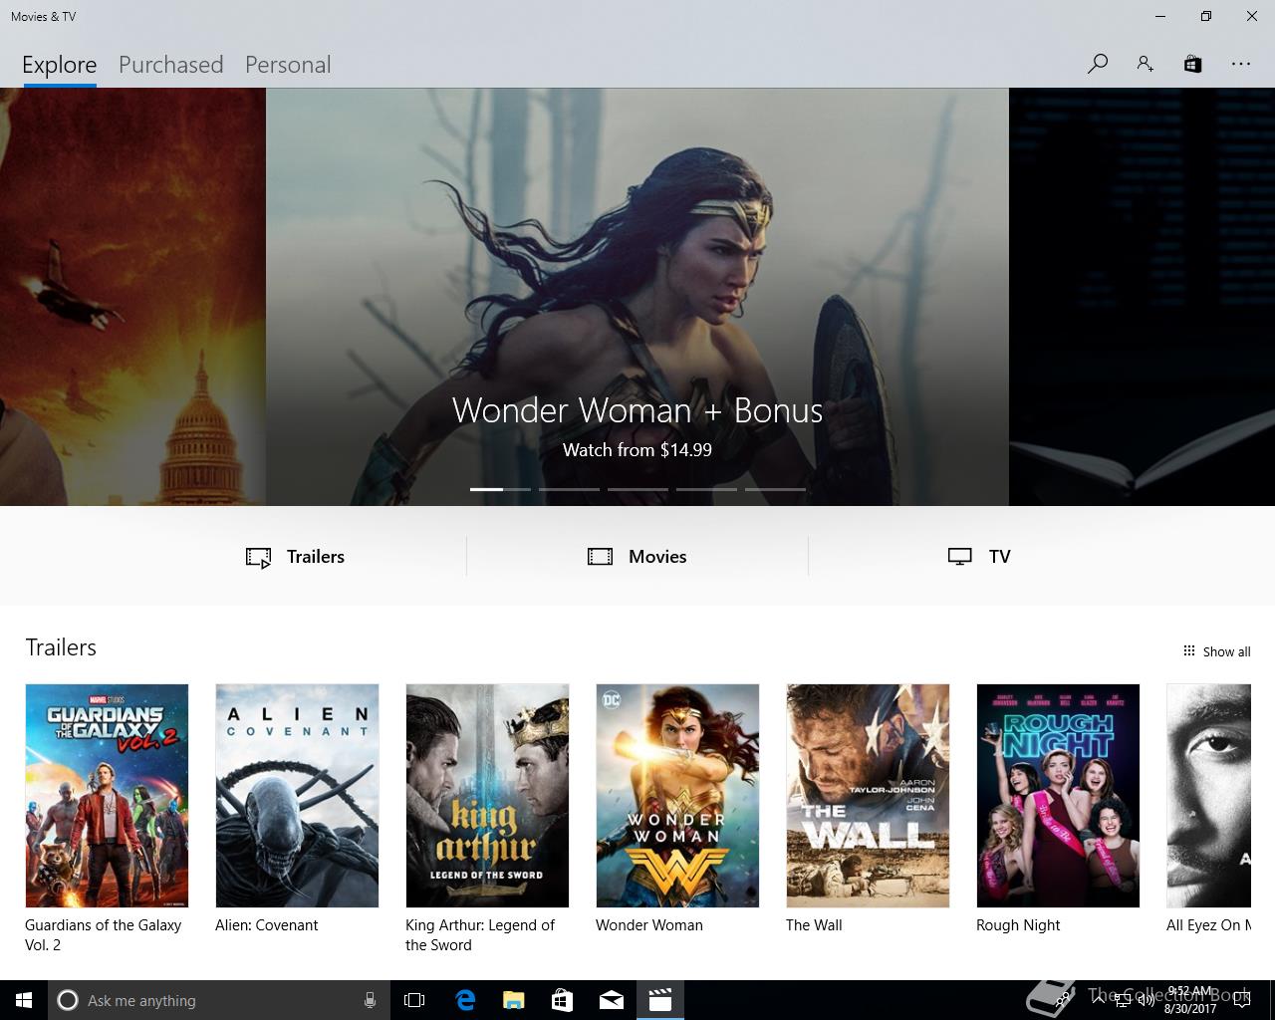This screenshot has height=1020, width=1275.
Task: Select the first carousel page indicator
Action: [x=500, y=489]
